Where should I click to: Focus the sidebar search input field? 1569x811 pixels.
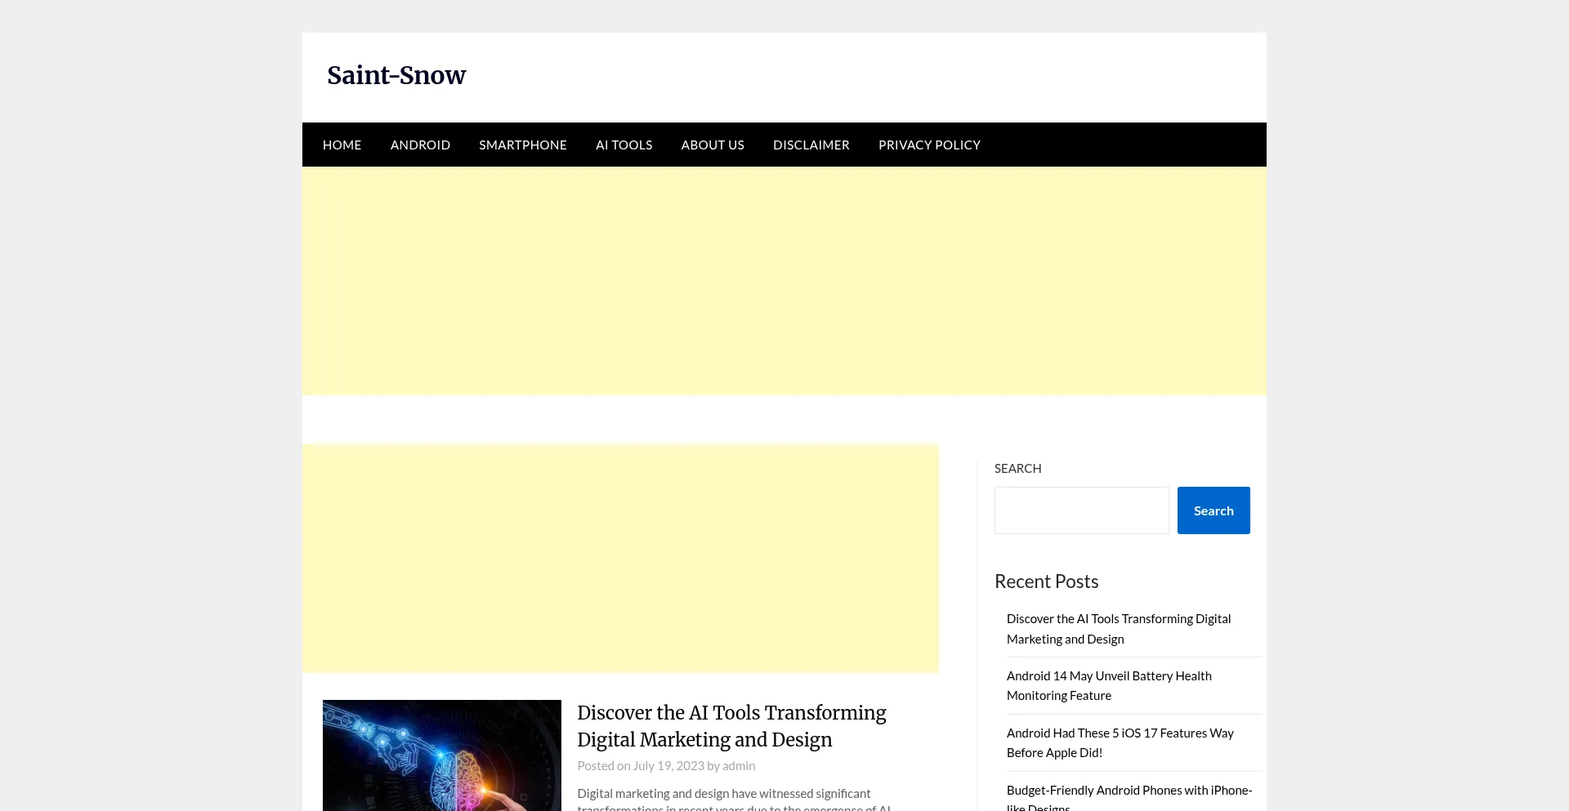tap(1081, 510)
